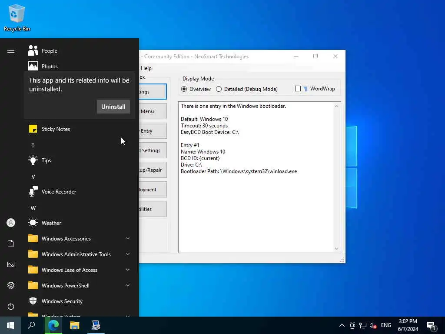The image size is (445, 334).
Task: Open the Photos app icon
Action: click(x=33, y=66)
